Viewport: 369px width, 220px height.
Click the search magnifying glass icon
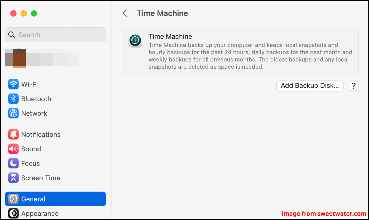coord(12,35)
